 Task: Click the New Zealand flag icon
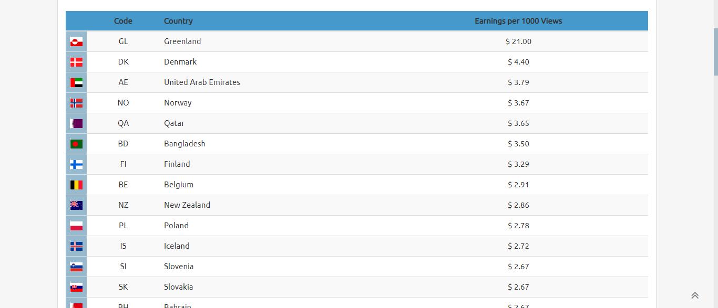pos(76,205)
